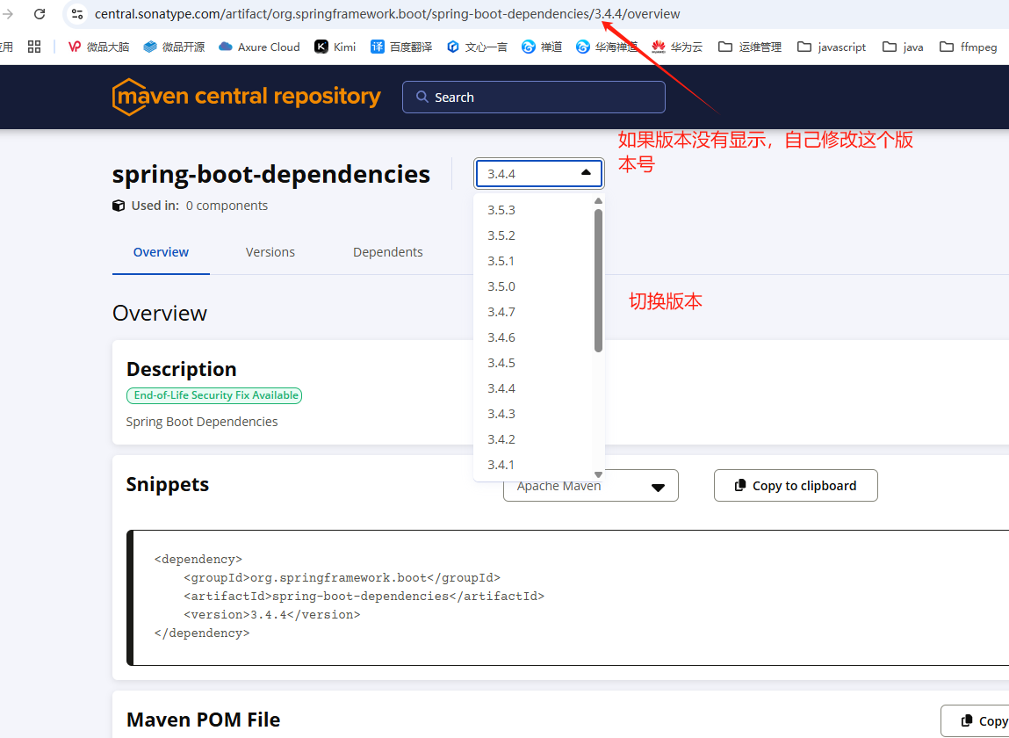Click the "Spring Boot Dependencies" description text
1009x738 pixels.
pyautogui.click(x=202, y=422)
